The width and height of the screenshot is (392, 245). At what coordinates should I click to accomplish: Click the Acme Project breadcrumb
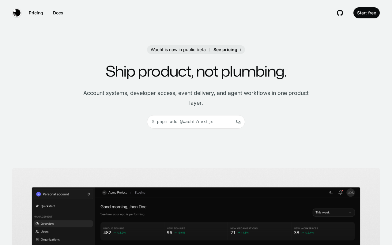(117, 193)
